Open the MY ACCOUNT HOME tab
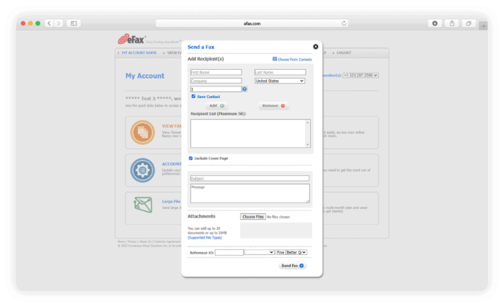The width and height of the screenshot is (504, 307). tap(139, 53)
